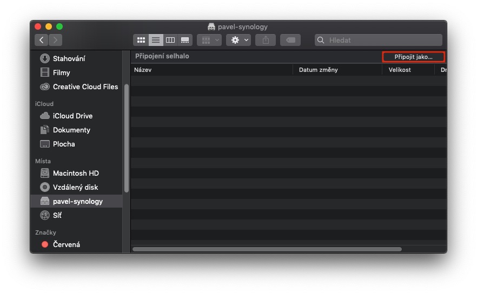Click the Share toolbar icon

(266, 40)
